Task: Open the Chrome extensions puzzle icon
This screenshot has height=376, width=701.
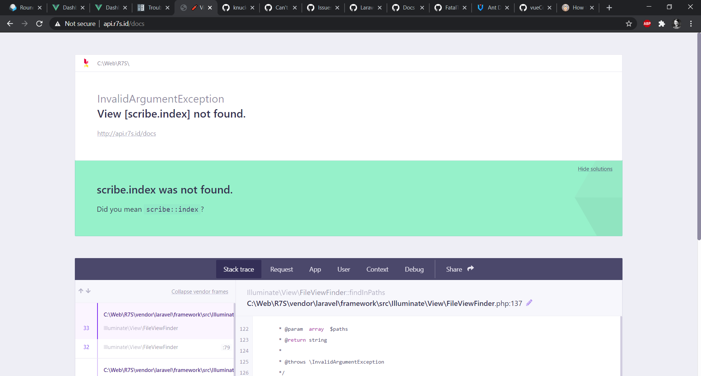Action: tap(662, 23)
